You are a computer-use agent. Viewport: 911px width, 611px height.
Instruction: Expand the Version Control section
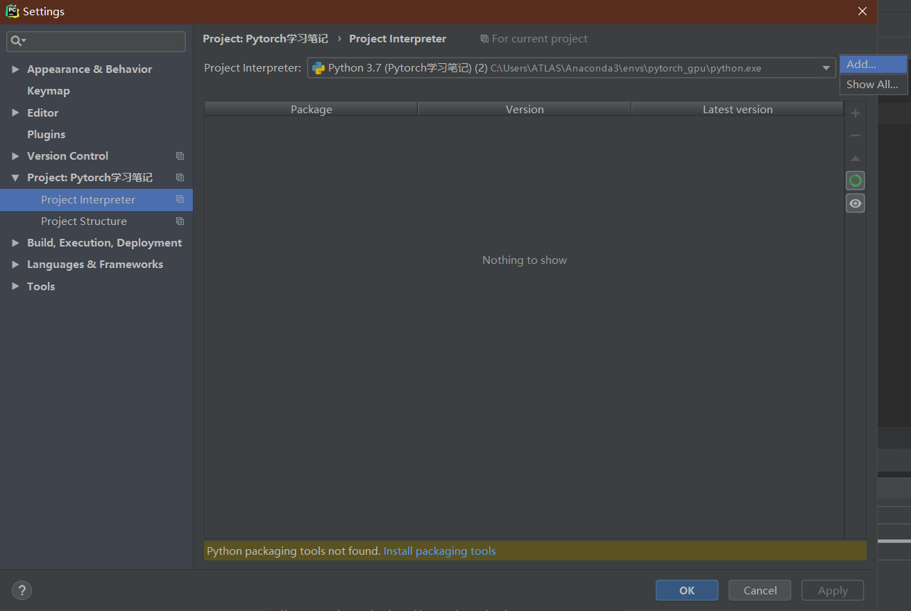point(15,156)
